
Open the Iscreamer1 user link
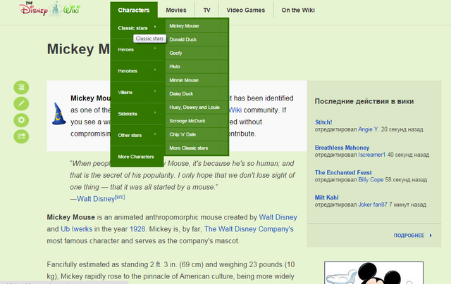371,155
